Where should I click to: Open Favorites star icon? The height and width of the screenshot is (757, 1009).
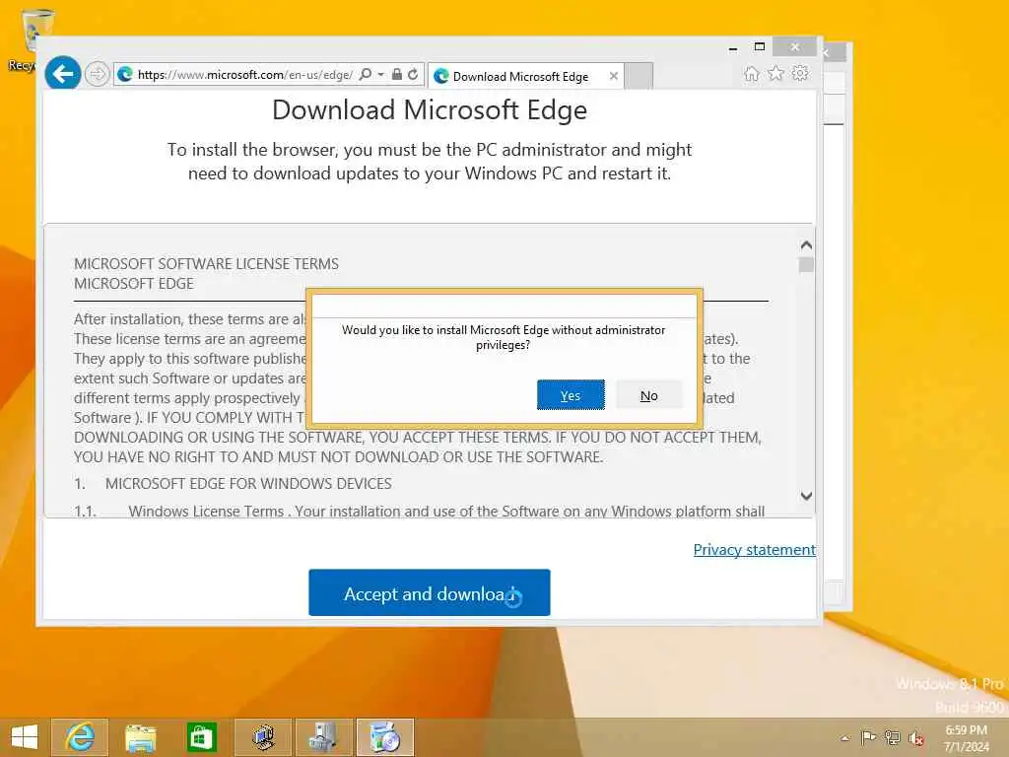tap(776, 73)
